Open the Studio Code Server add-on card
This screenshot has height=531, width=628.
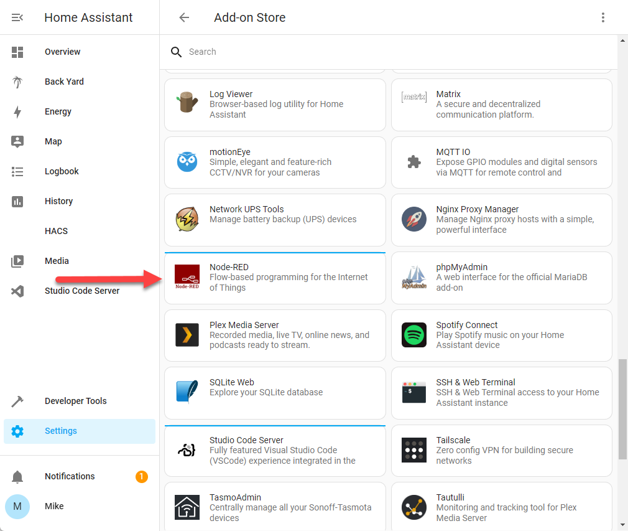click(x=275, y=451)
